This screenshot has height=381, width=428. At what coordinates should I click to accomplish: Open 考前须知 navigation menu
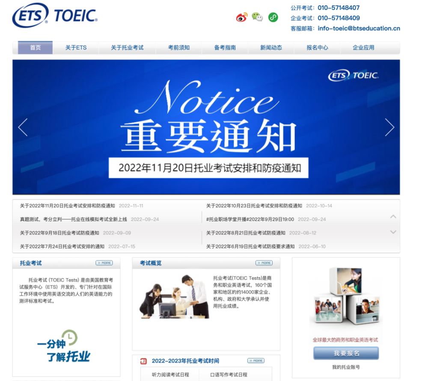pos(179,48)
